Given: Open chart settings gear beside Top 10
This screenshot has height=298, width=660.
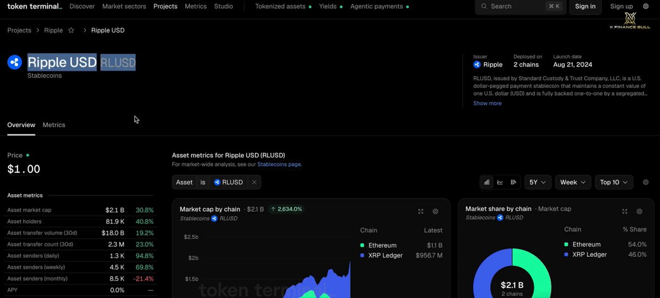Looking at the screenshot, I should (646, 182).
